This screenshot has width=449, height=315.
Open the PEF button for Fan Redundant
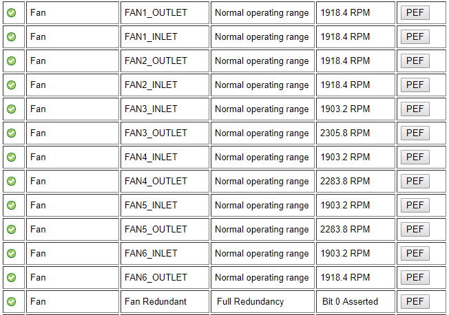[x=415, y=301]
